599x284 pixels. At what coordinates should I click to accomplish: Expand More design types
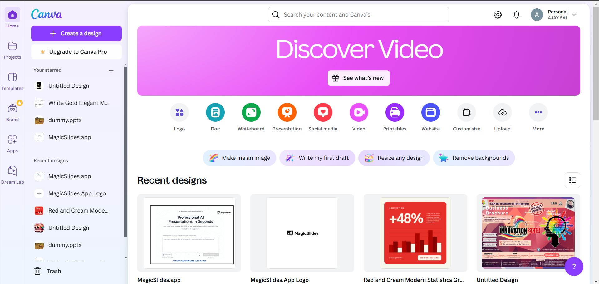538,112
